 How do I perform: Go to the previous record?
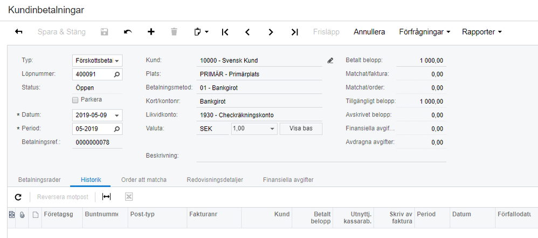click(247, 32)
